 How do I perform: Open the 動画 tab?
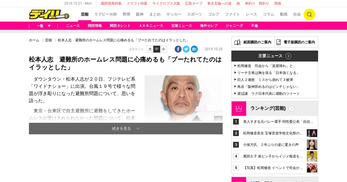tap(284, 14)
